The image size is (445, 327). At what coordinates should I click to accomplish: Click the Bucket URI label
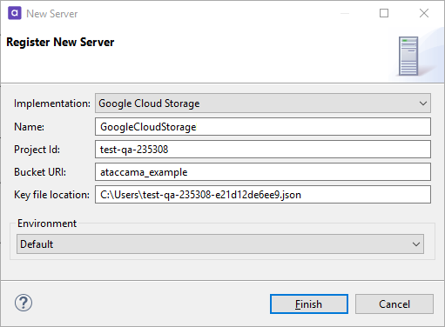tap(40, 172)
